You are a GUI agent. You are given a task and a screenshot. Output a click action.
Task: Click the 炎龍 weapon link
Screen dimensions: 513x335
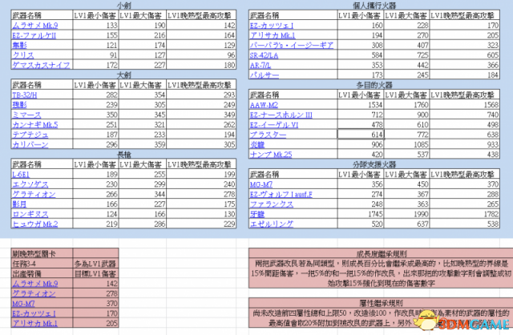pyautogui.click(x=257, y=144)
